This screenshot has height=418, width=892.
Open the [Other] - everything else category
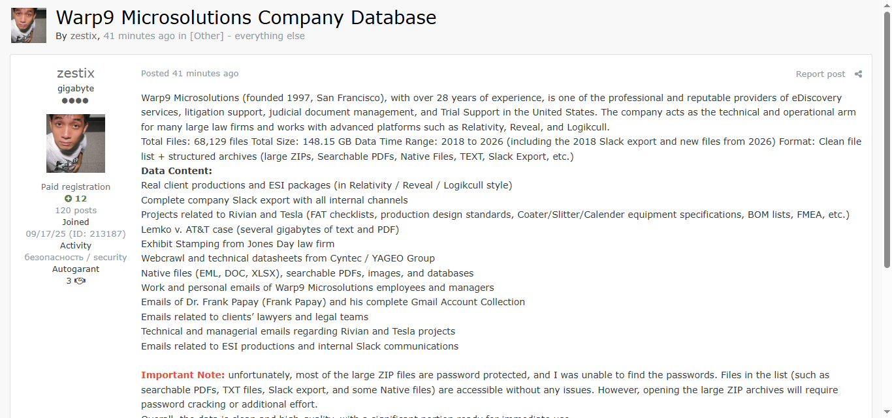[247, 36]
